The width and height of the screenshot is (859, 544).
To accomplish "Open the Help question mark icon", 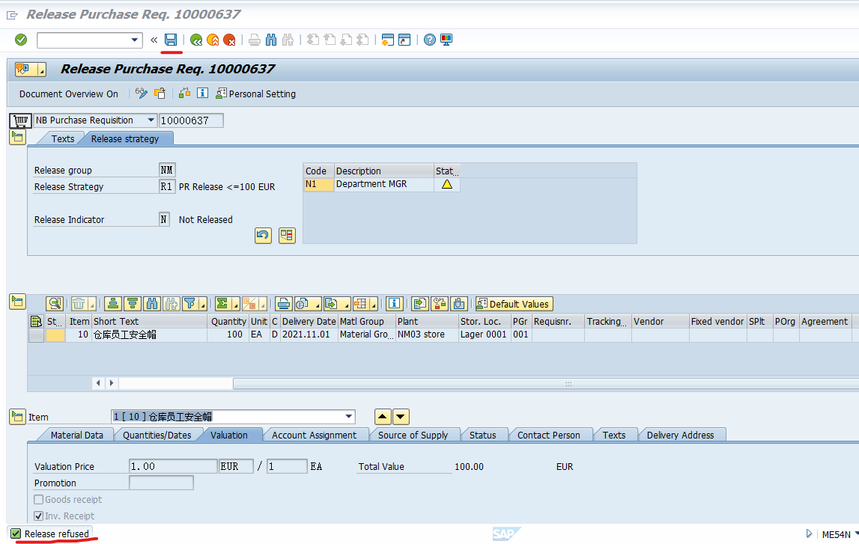I will (x=430, y=40).
